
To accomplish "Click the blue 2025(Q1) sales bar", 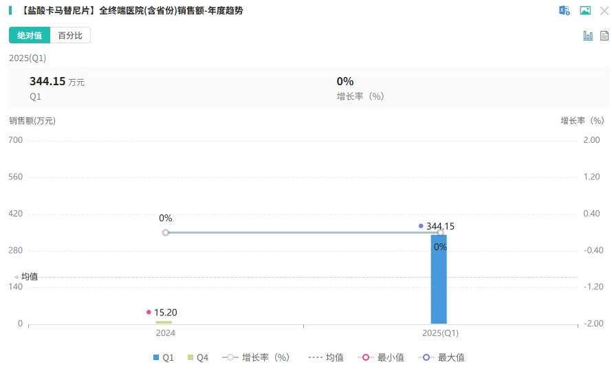I will tap(439, 282).
